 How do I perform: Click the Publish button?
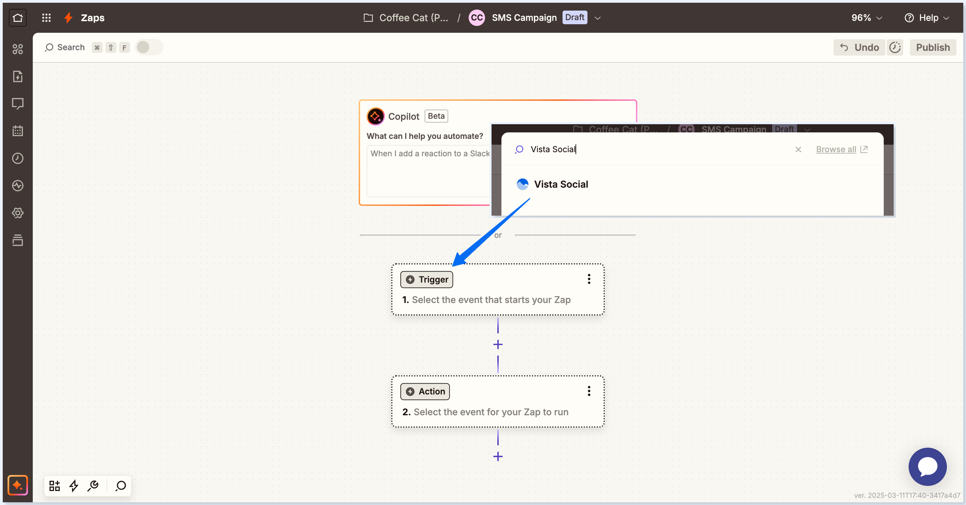933,47
